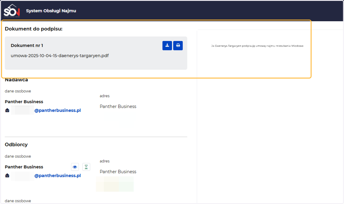Click the document preview text about Daenerys Targaryen
The image size is (344, 204).
click(257, 46)
